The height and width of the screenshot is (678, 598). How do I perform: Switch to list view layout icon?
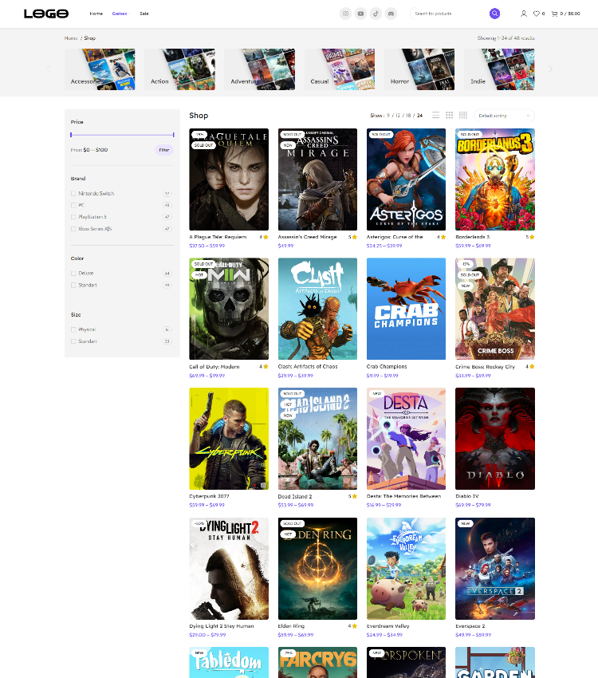(x=436, y=116)
